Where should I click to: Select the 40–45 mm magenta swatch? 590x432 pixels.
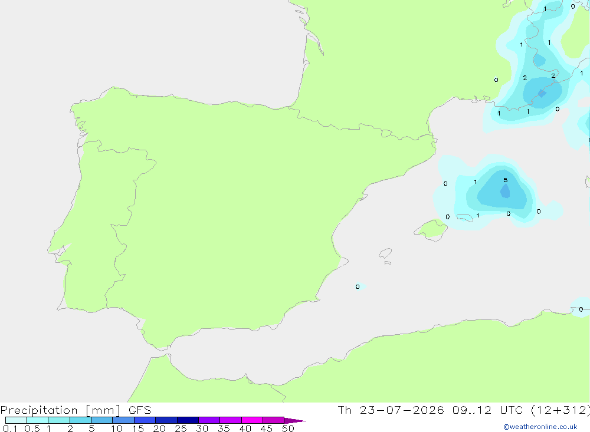pos(252,420)
